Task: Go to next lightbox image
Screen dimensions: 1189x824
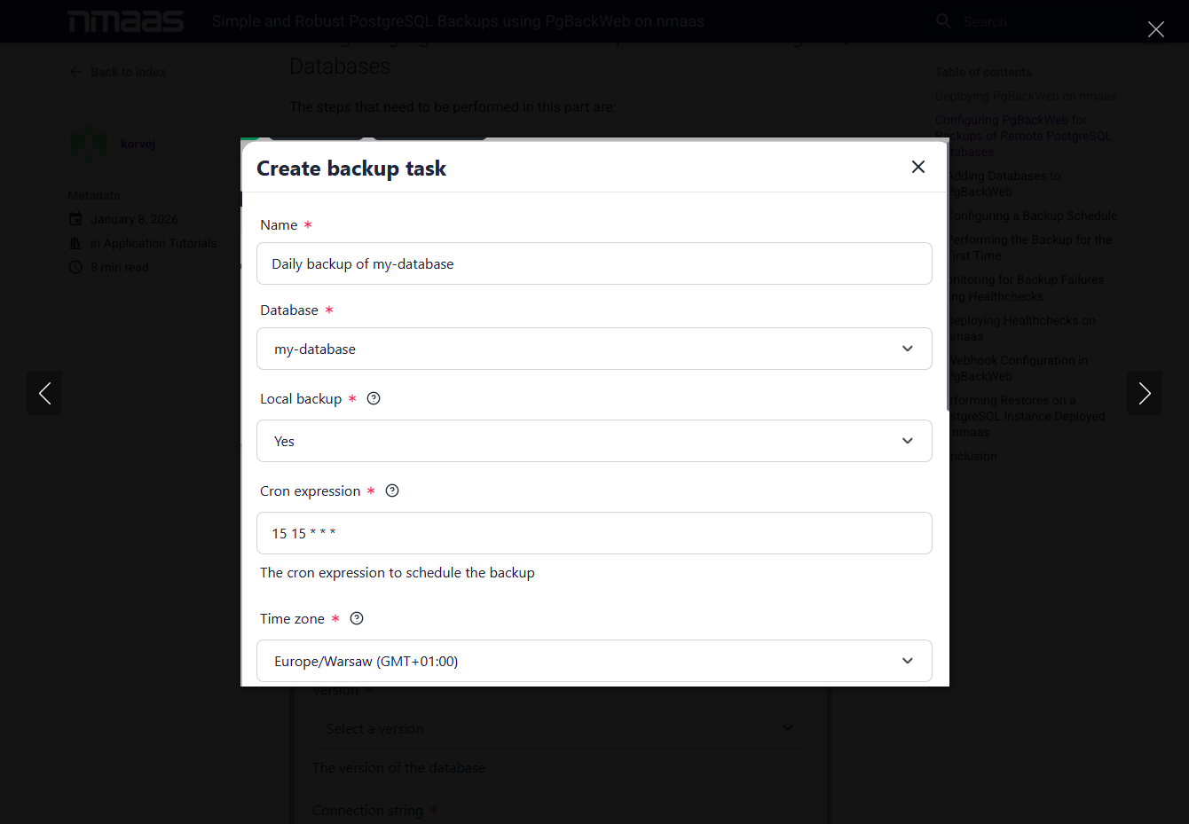Action: pos(1145,393)
